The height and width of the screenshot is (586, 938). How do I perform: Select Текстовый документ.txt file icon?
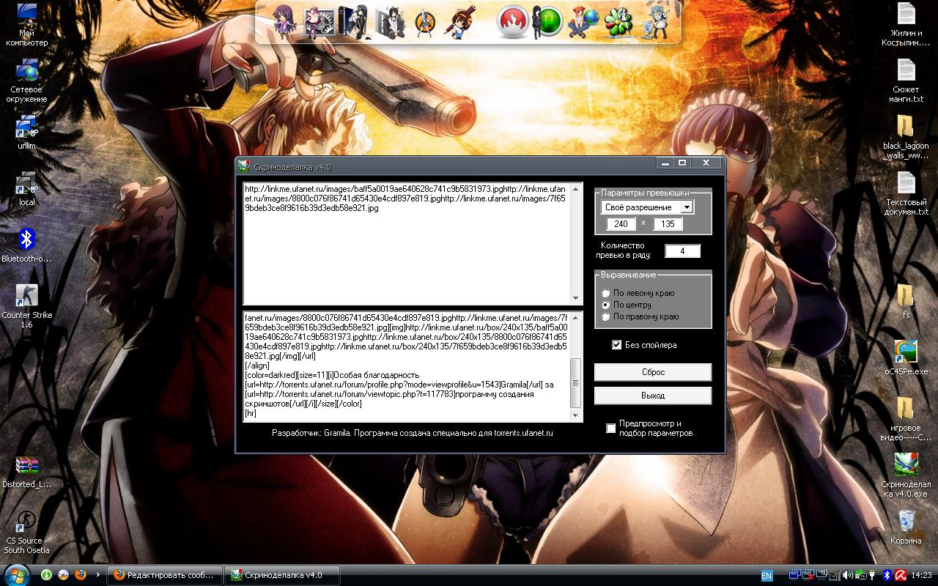(x=906, y=193)
